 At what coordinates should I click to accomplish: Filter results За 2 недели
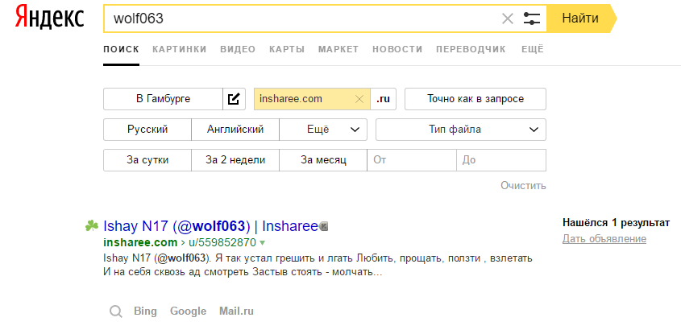[235, 160]
